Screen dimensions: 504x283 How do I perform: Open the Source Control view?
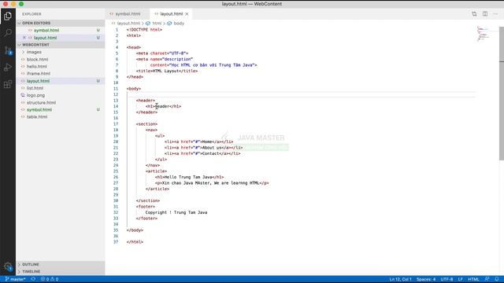[x=8, y=50]
